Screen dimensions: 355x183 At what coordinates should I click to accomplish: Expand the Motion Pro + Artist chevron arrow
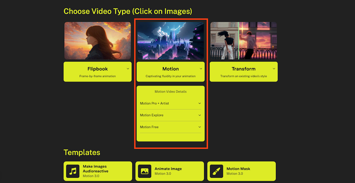pos(200,103)
